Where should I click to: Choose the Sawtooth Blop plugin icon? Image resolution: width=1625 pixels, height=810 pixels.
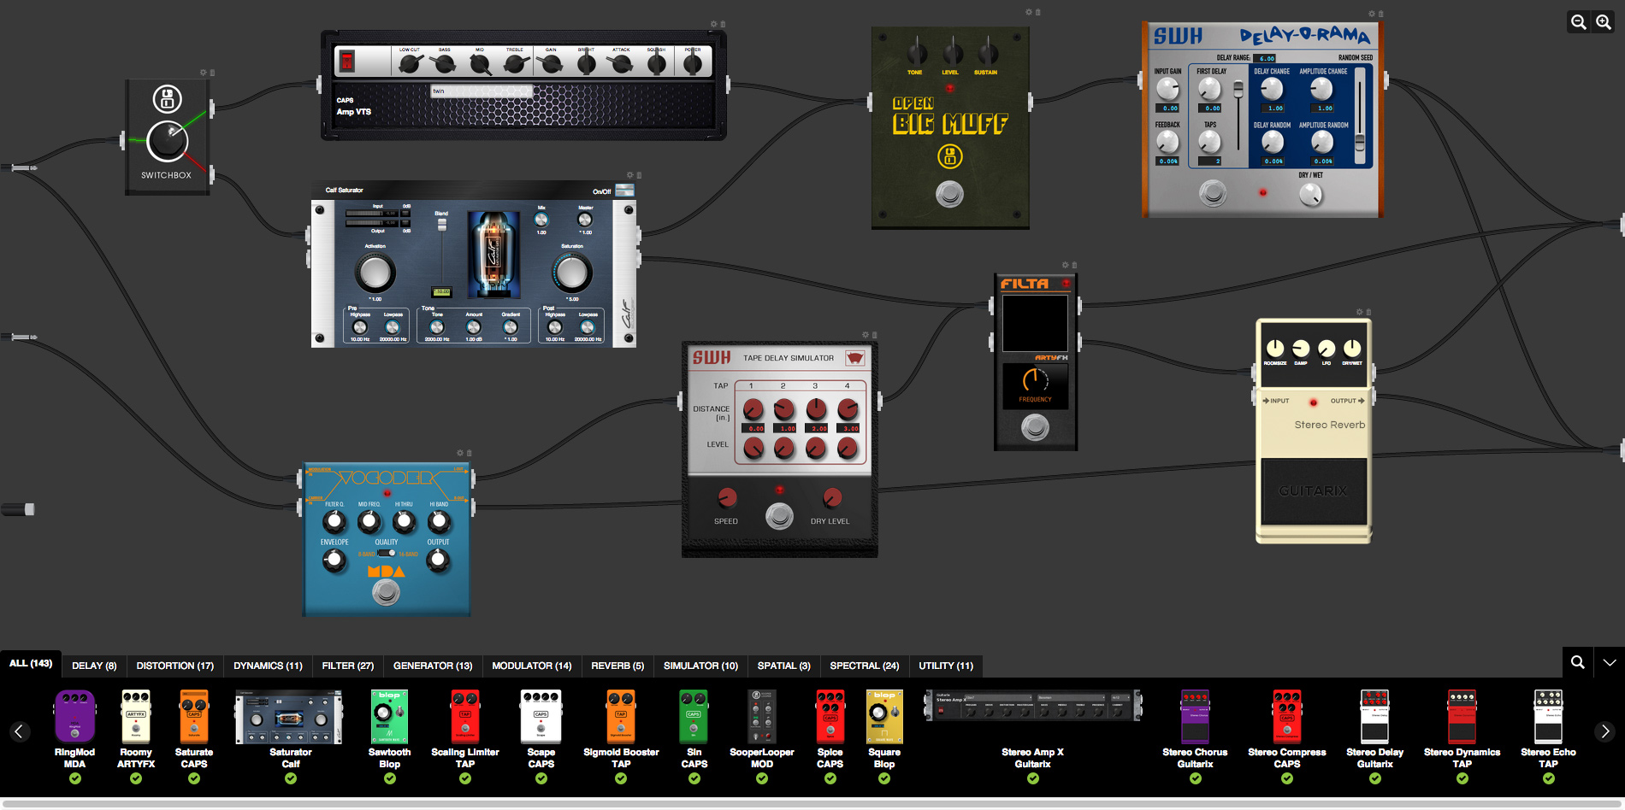(x=389, y=717)
